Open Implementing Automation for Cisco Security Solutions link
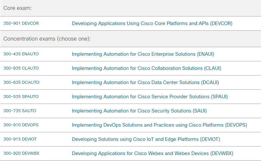Screen dimensions: 261x161 point(139,111)
